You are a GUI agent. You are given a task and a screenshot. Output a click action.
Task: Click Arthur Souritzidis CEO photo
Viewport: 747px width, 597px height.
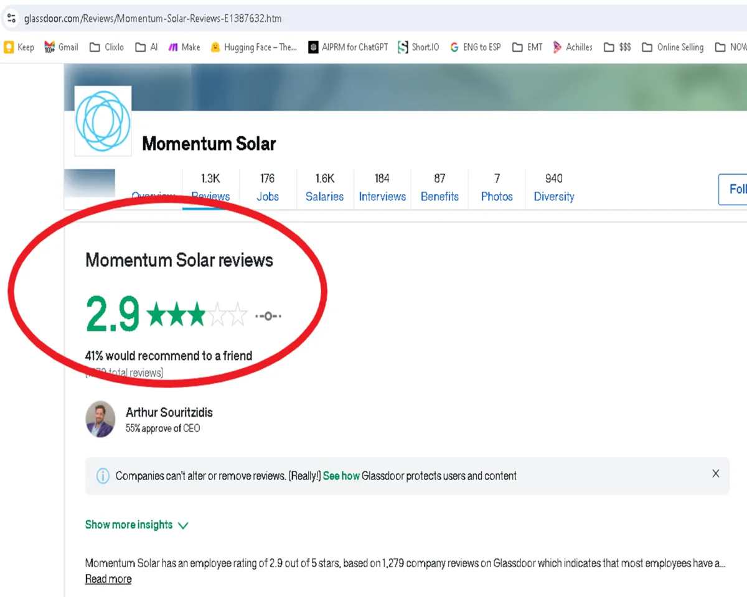tap(100, 419)
